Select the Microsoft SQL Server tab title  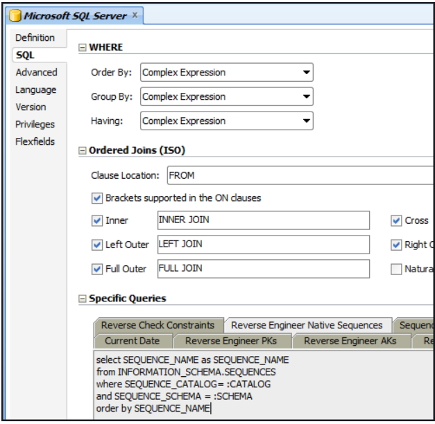point(75,16)
